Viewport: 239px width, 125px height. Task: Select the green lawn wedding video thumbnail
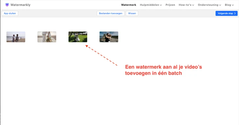(x=78, y=37)
